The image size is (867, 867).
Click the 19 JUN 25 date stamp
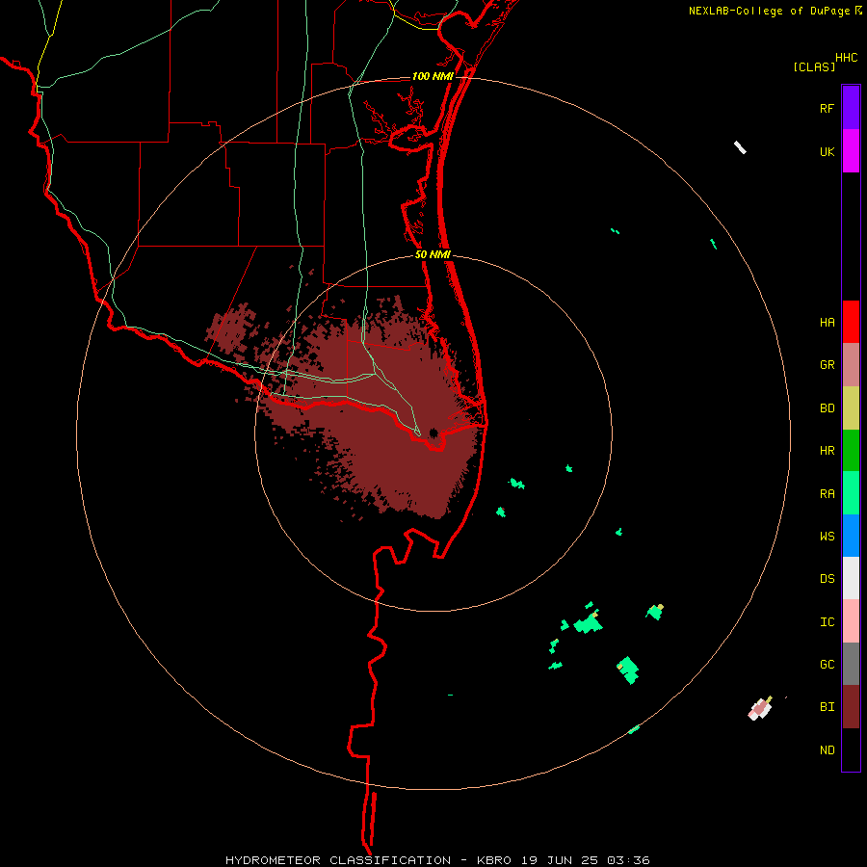[560, 860]
